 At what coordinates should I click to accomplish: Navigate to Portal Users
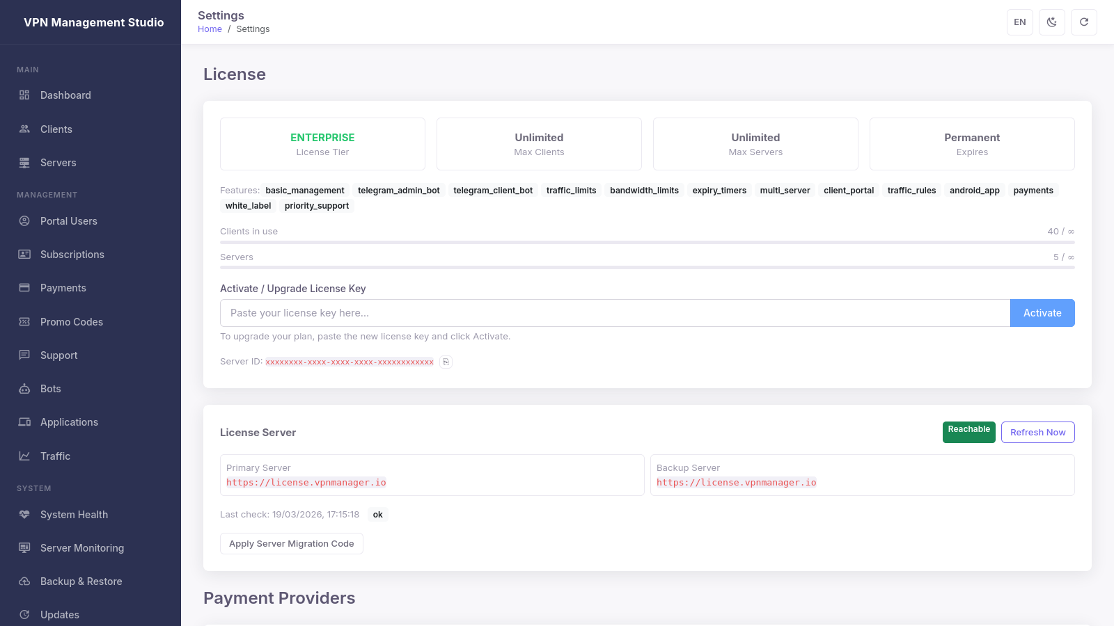click(x=68, y=221)
